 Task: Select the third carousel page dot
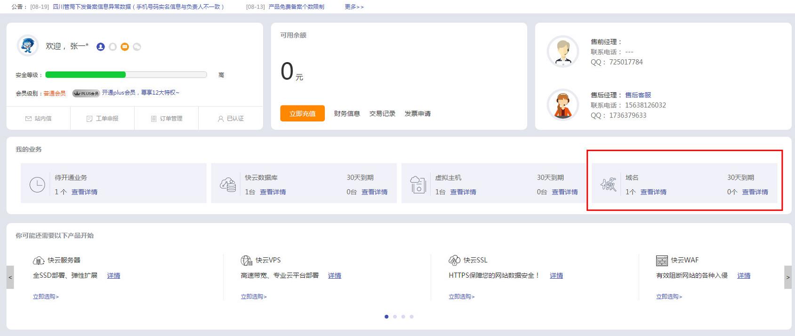click(403, 317)
